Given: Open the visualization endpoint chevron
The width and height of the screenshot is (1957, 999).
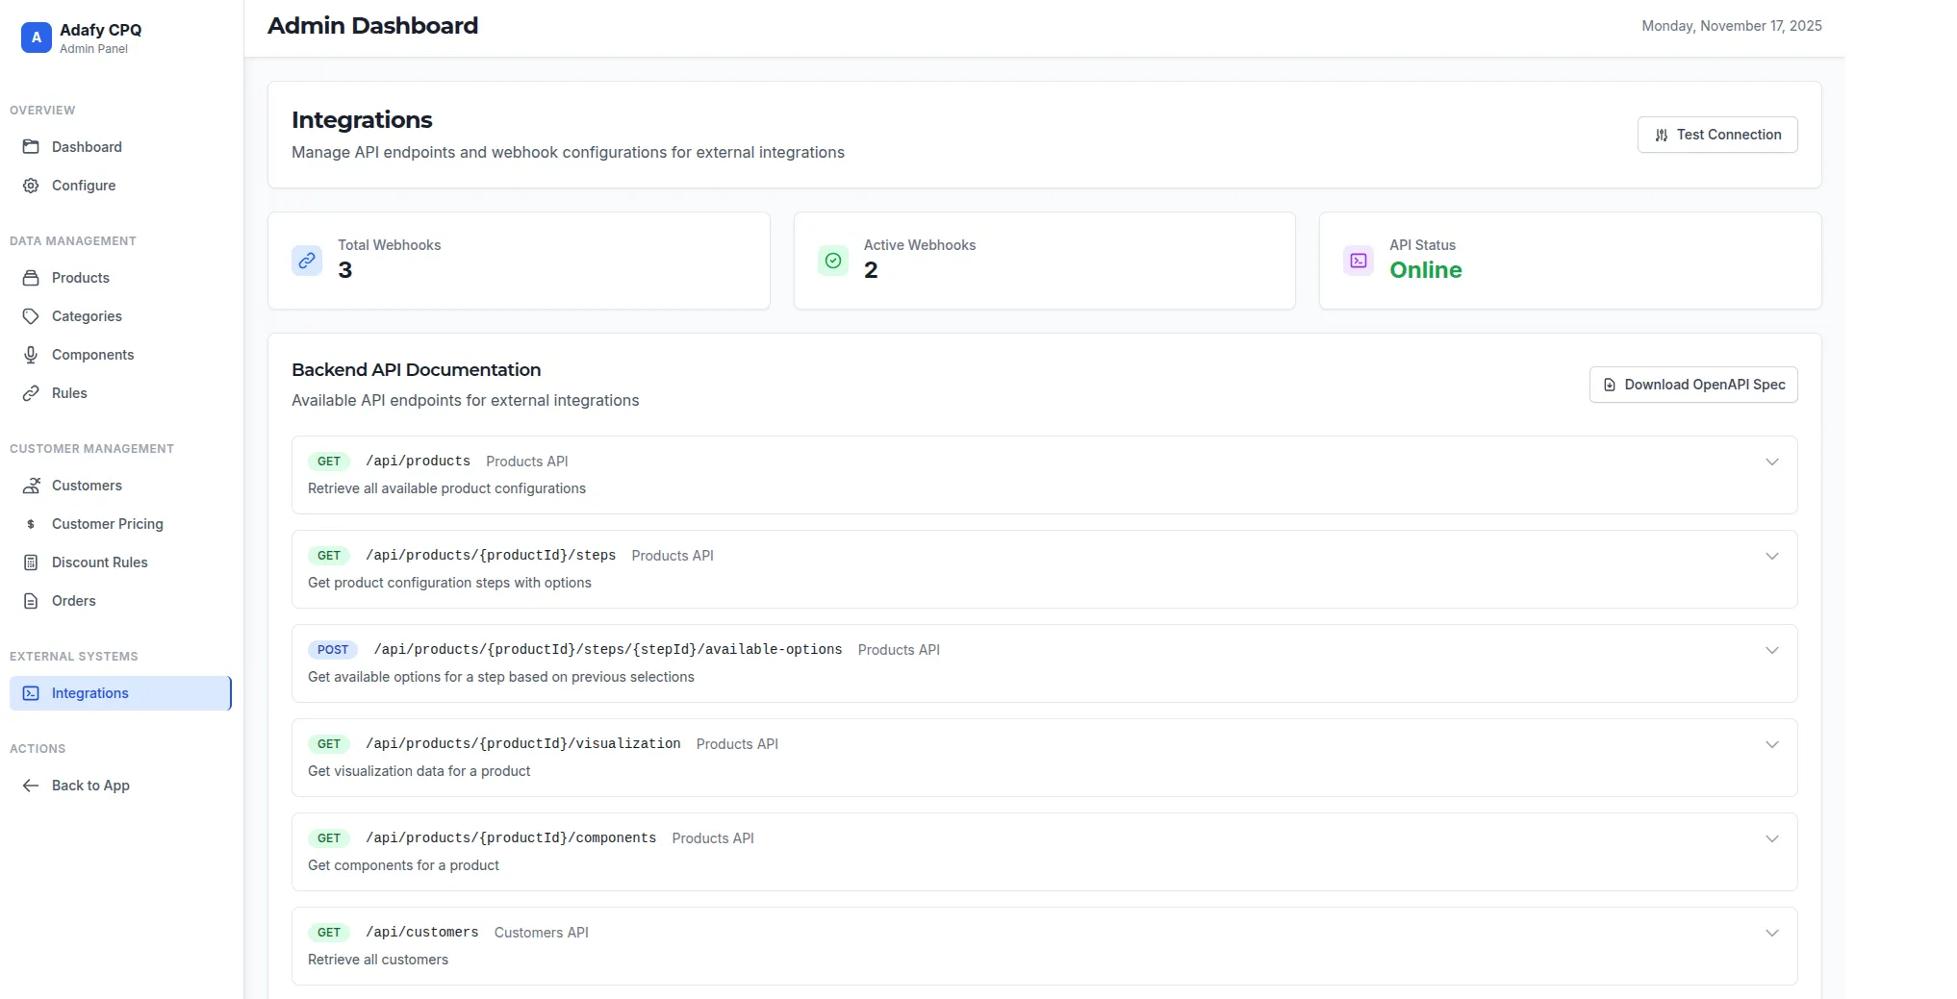Looking at the screenshot, I should [1771, 743].
